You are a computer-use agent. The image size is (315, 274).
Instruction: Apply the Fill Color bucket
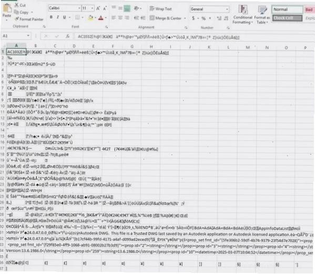coord(90,18)
